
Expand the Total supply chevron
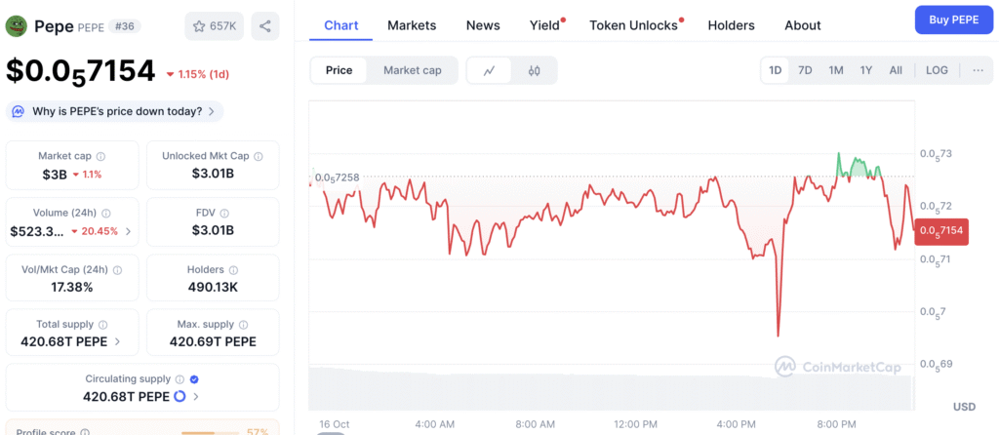(118, 341)
